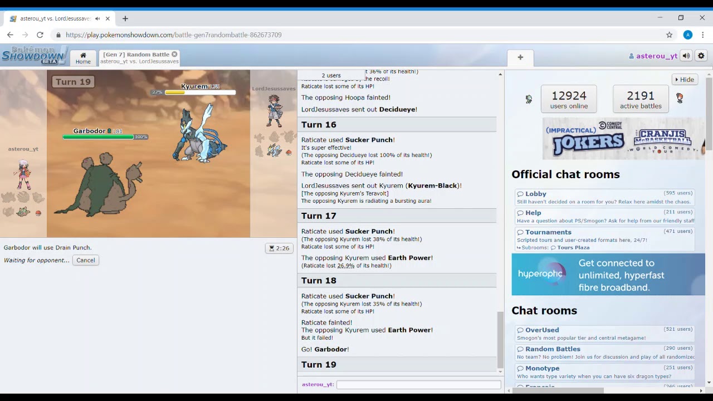Go to the Home tab
Screen dimensions: 713x401
click(x=83, y=58)
